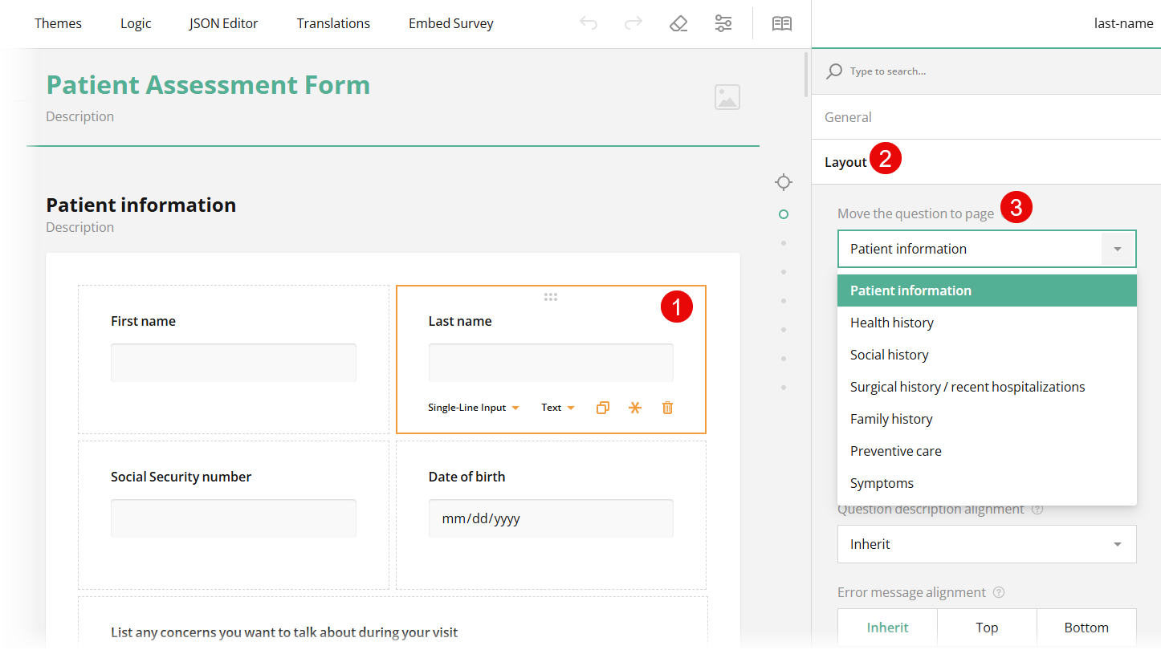1161x650 pixels.
Task: Collapse the Layout settings section
Action: 845,161
